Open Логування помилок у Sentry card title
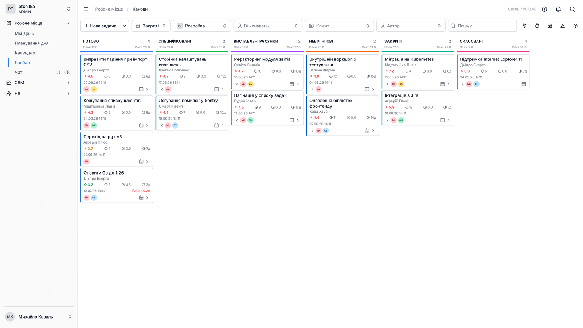The width and height of the screenshot is (583, 328). coord(188,101)
